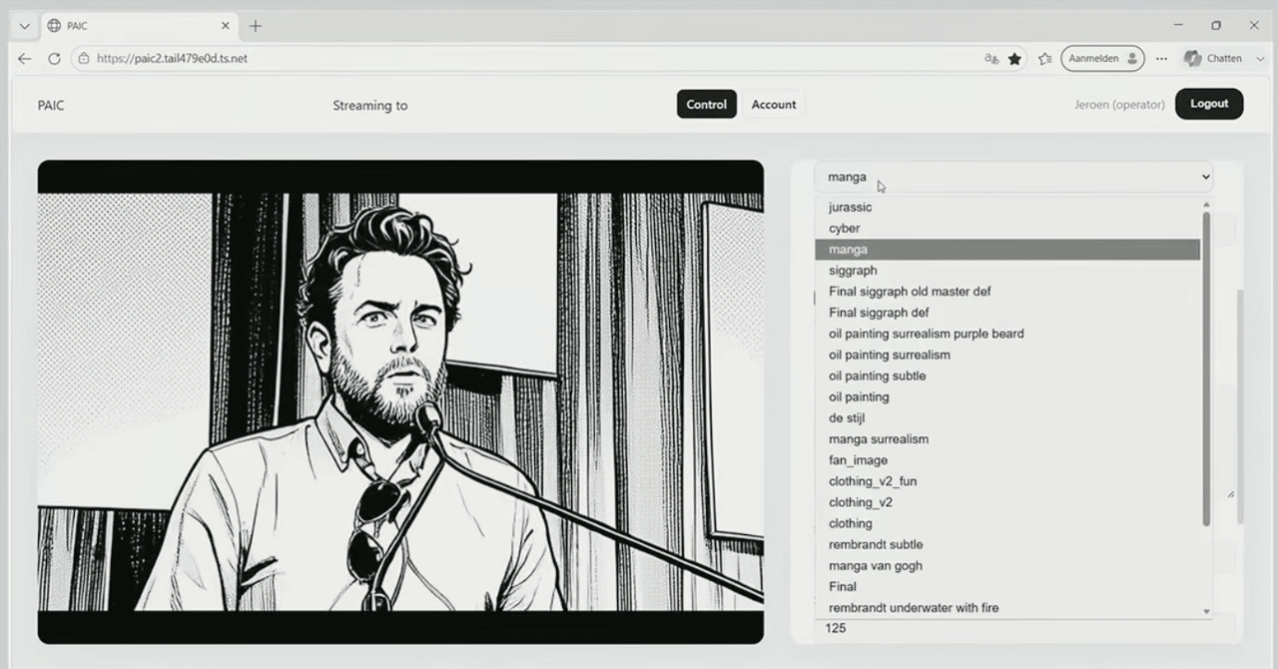This screenshot has height=669, width=1278.
Task: Choose Final siggraph def option
Action: point(1007,313)
